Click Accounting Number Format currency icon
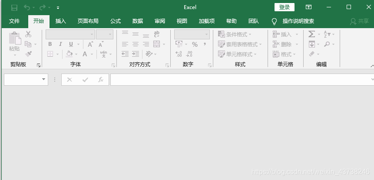Image resolution: width=374 pixels, height=180 pixels. (x=179, y=44)
